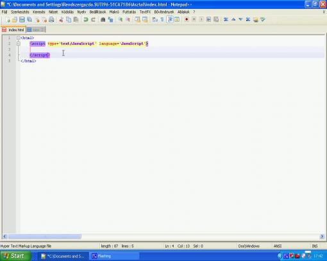327x261 pixels.
Task: Click the macro Playback icon
Action: (x=201, y=20)
